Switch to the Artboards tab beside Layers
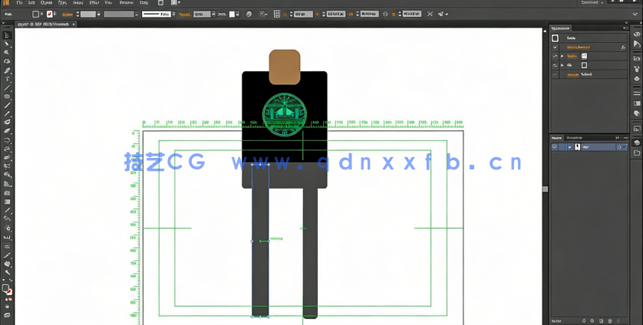The width and height of the screenshot is (643, 325). (x=574, y=138)
